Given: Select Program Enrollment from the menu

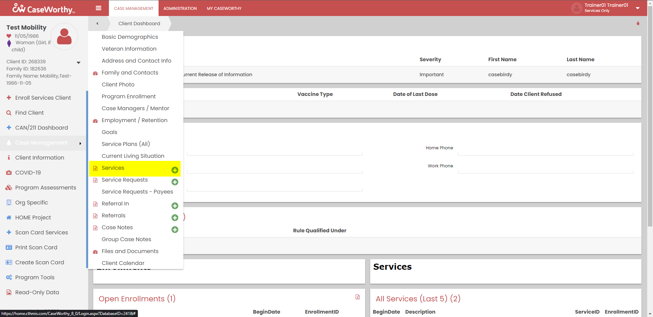Looking at the screenshot, I should [129, 96].
